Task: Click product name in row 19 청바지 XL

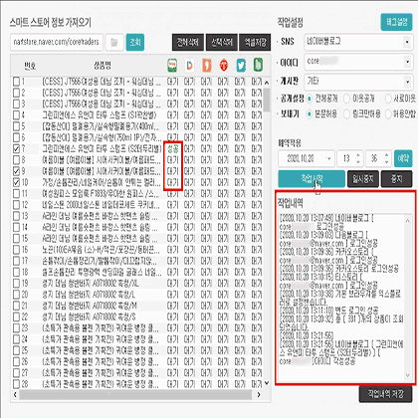Action: coord(91,284)
